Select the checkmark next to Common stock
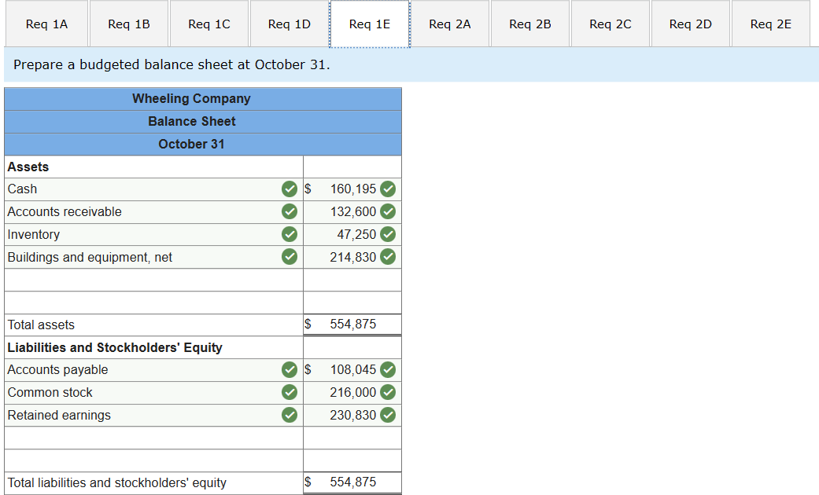Screen dimensions: 819x495 (x=289, y=392)
